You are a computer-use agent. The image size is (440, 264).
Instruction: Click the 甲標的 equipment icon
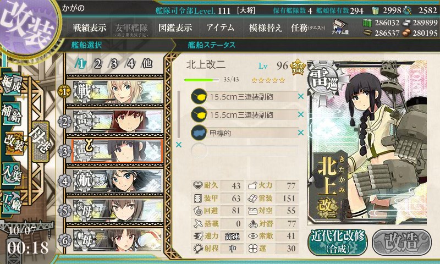coord(199,133)
